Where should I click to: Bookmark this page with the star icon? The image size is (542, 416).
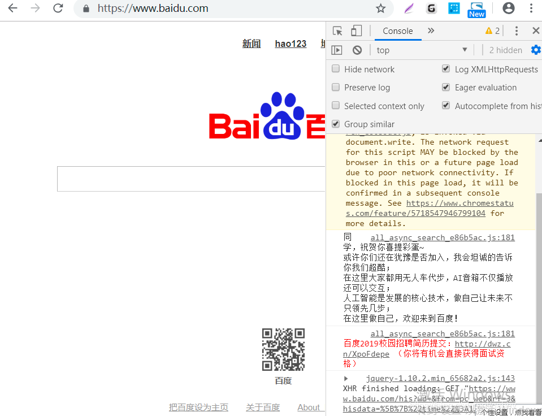[x=380, y=8]
